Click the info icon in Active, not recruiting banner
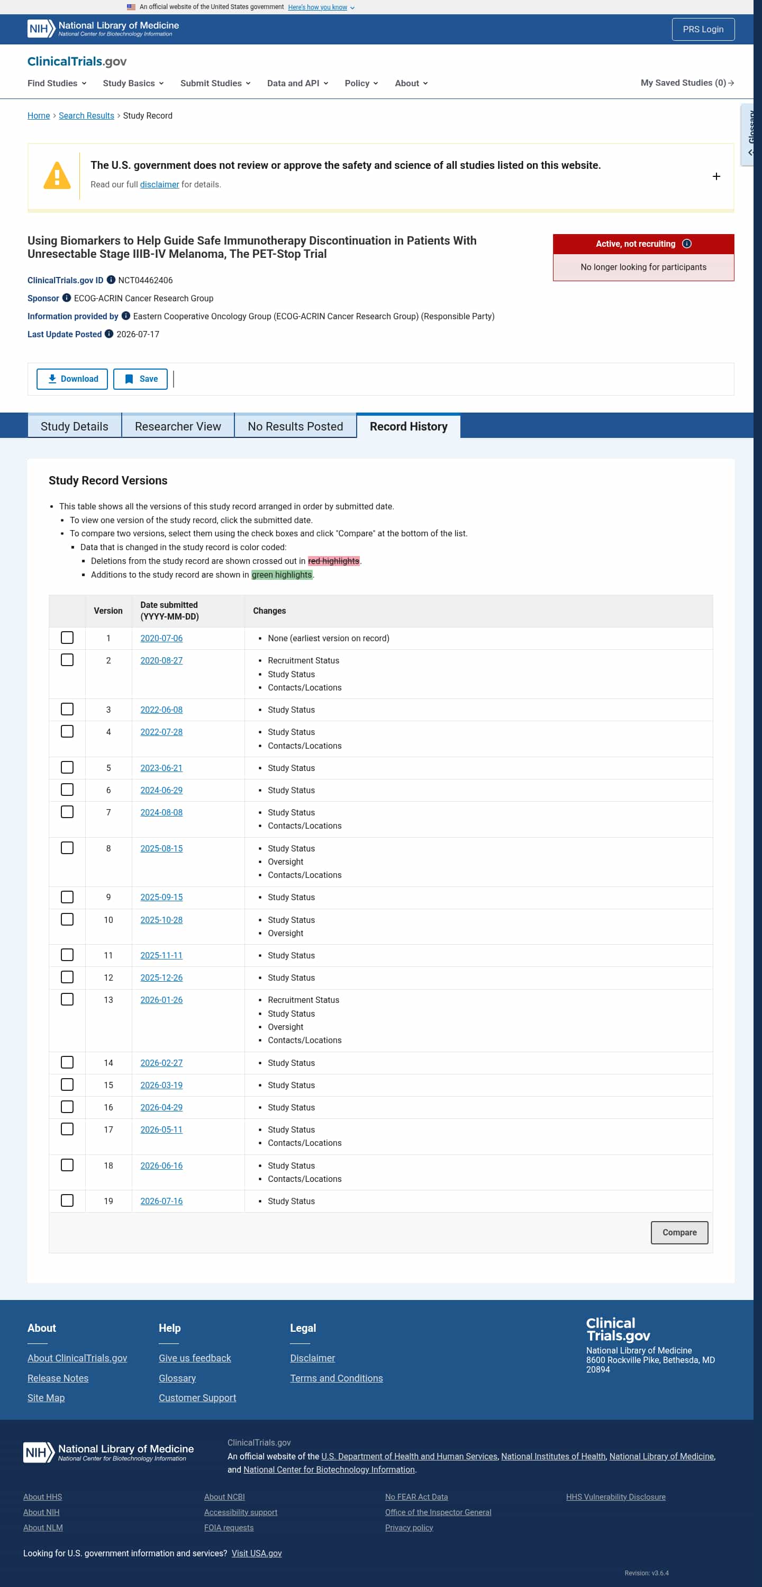Screen dimensions: 762x1587 pos(687,244)
